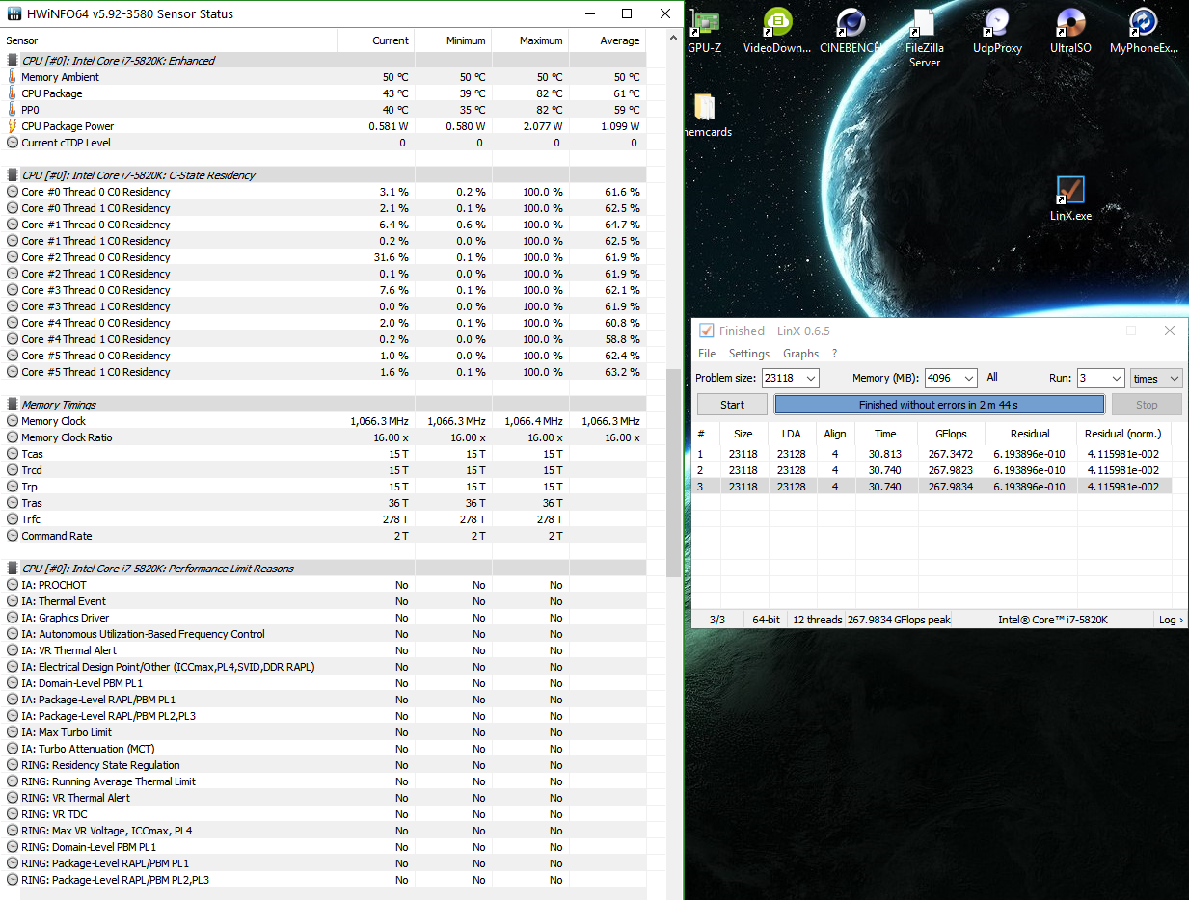The height and width of the screenshot is (900, 1189).
Task: Open LinX Settings menu
Action: (x=749, y=354)
